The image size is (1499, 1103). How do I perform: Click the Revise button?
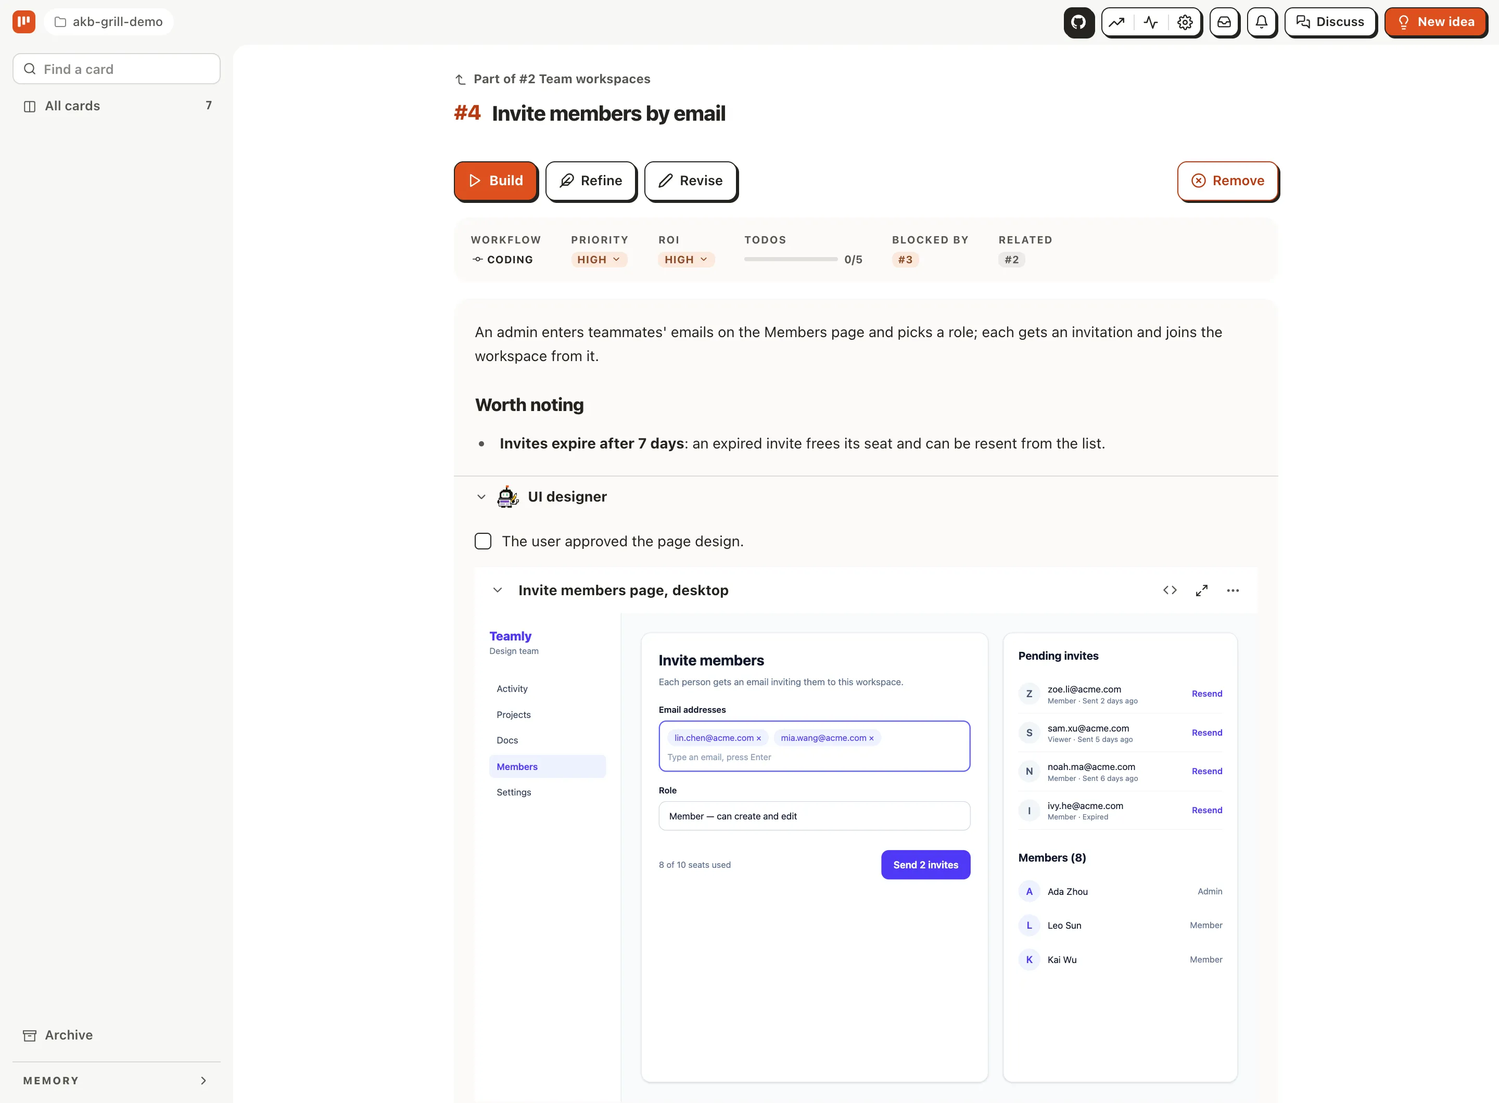[x=691, y=180]
